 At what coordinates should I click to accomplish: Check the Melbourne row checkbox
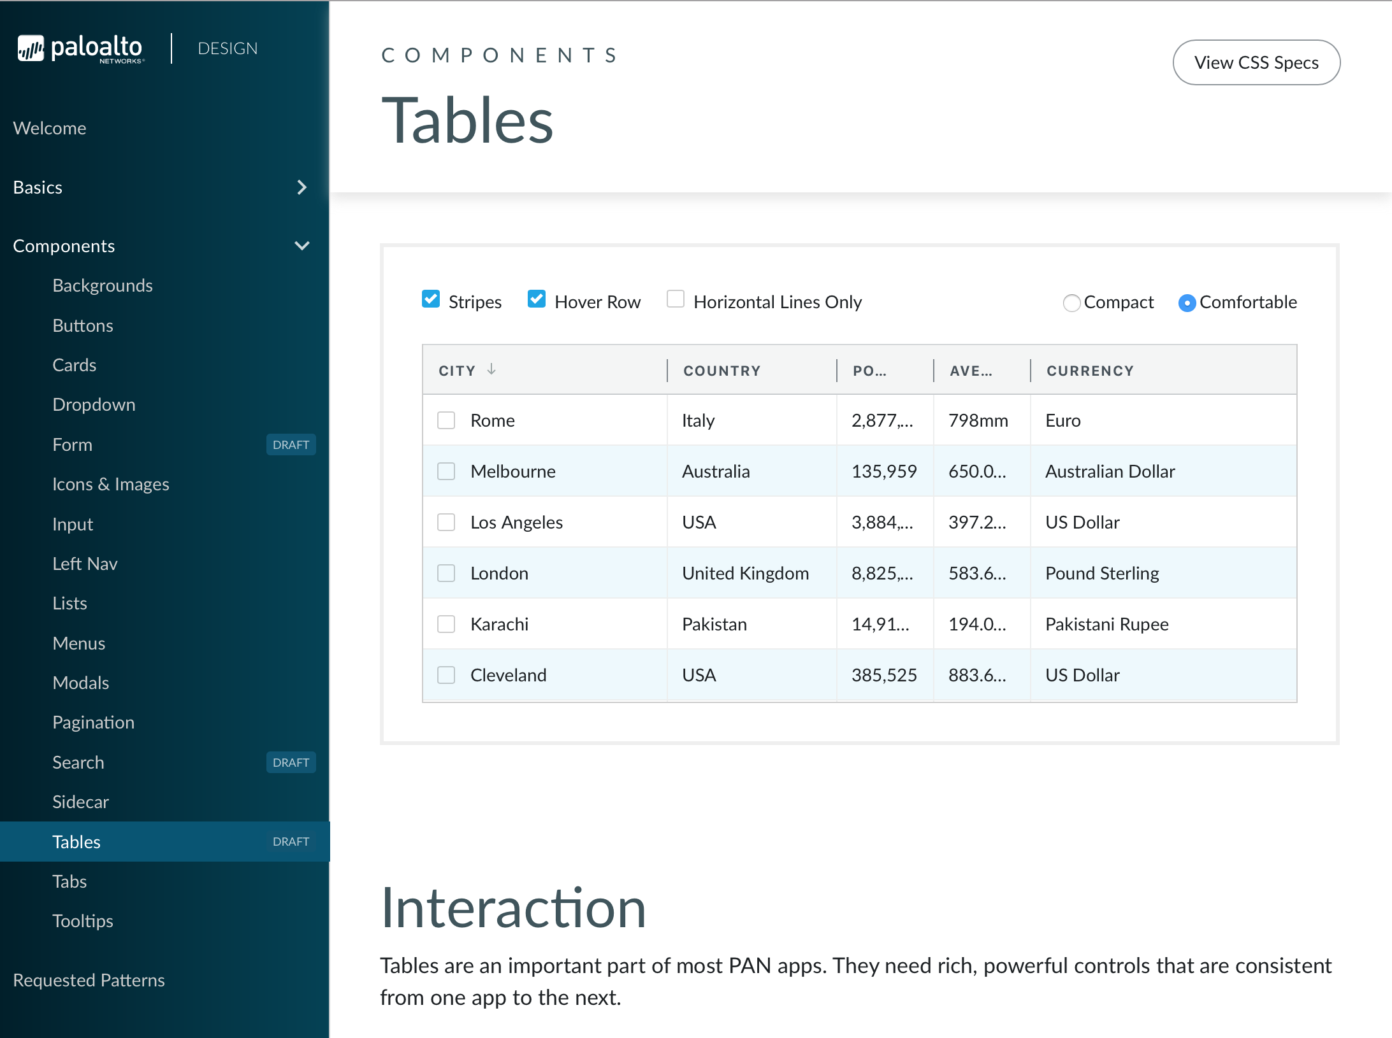tap(446, 471)
